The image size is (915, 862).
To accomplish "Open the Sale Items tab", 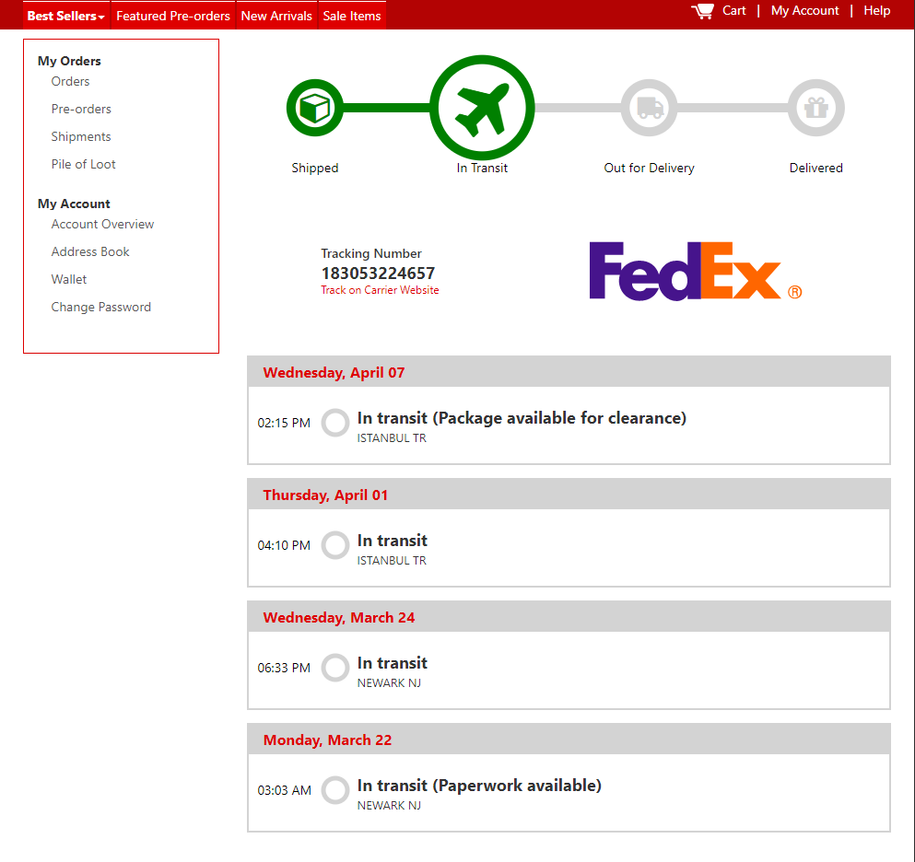I will coord(352,16).
